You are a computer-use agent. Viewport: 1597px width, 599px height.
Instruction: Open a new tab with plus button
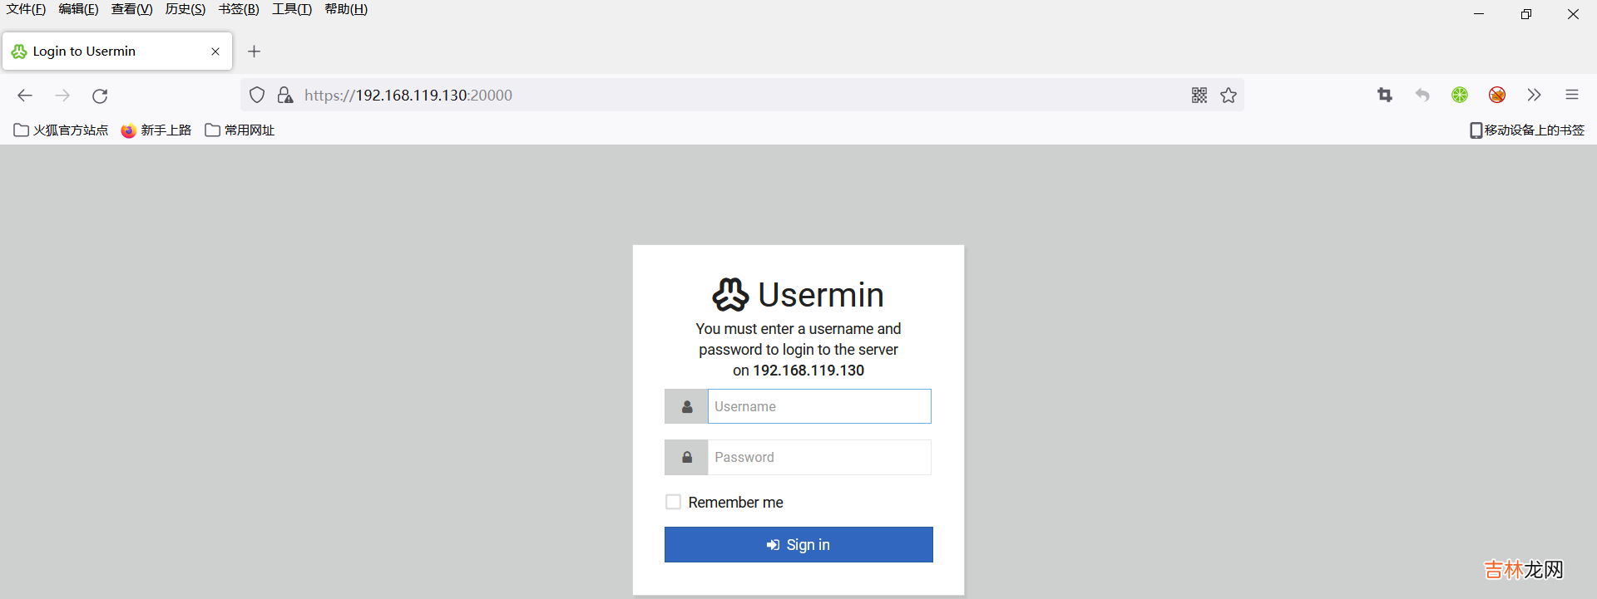[x=255, y=52]
